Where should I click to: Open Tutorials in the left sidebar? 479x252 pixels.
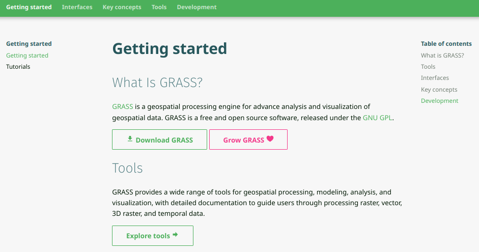18,67
